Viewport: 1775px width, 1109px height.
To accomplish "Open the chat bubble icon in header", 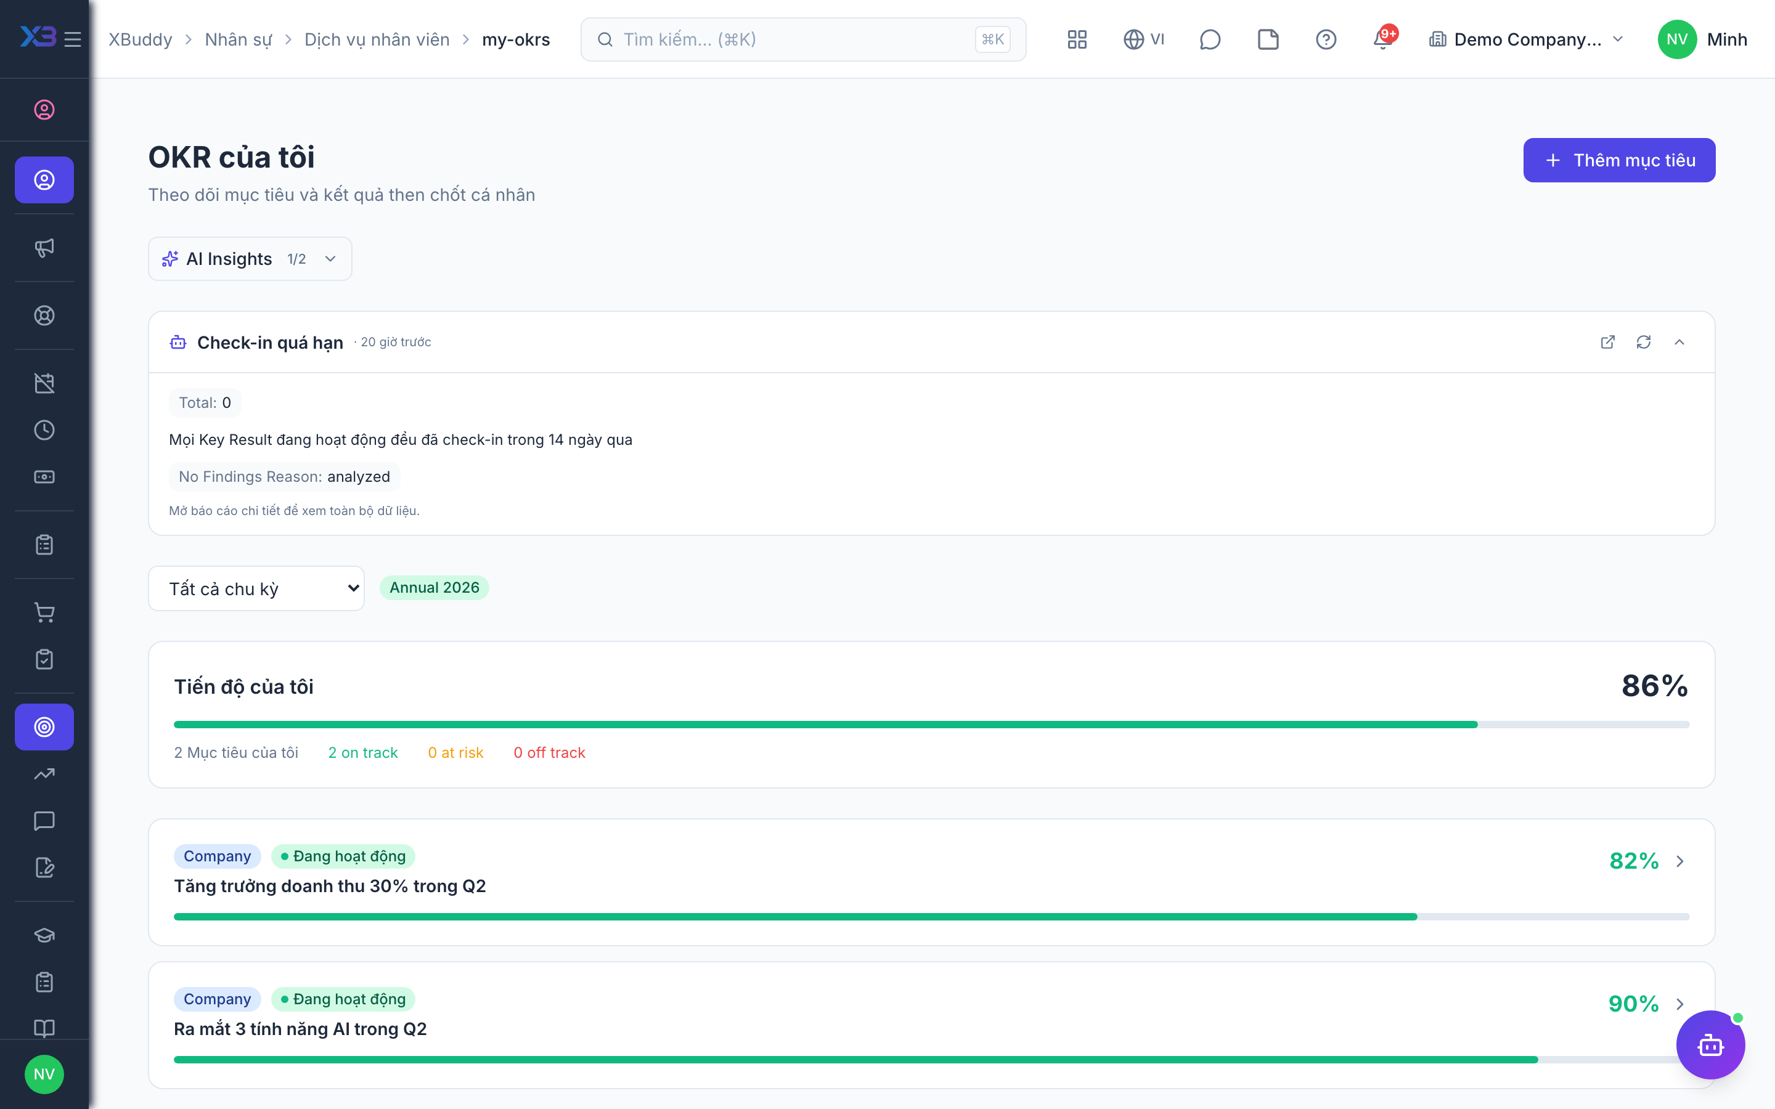I will click(x=1209, y=39).
